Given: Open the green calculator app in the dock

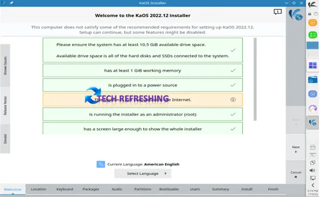Looking at the screenshot, I should click(x=312, y=35).
